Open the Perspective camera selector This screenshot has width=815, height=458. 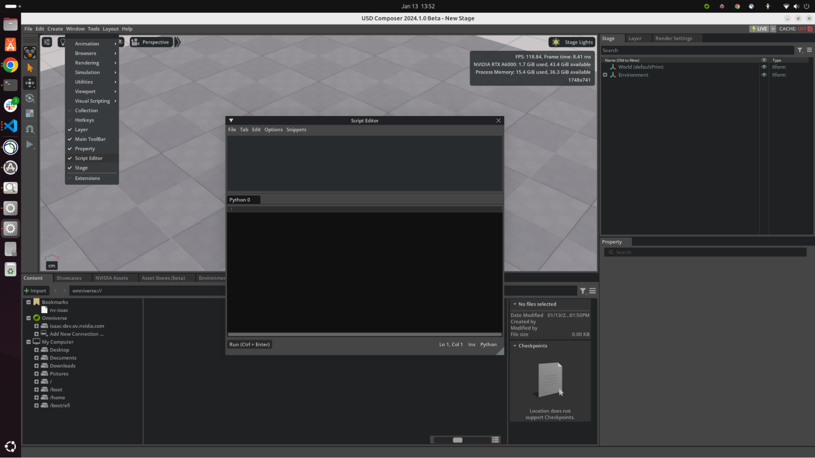pos(151,42)
